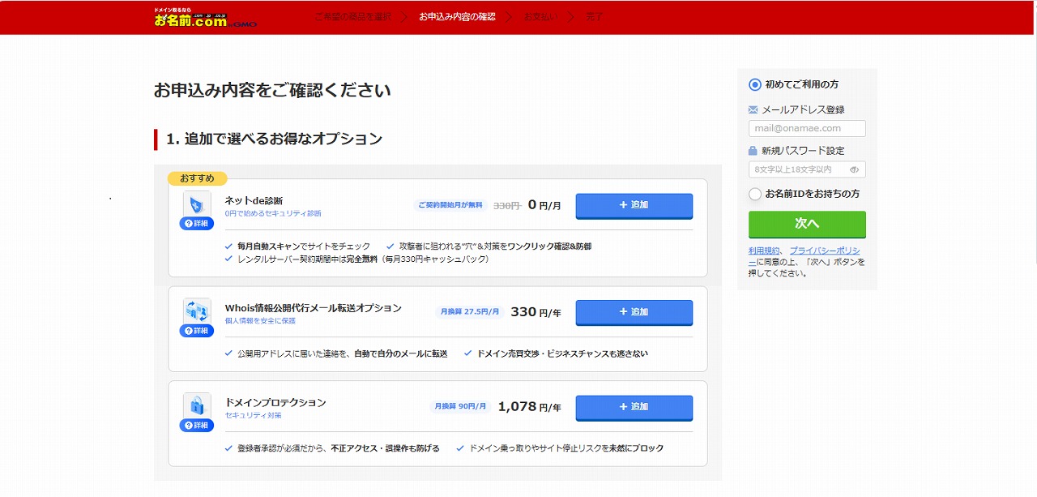Select the お名前IDをお持ちの方 radio button
This screenshot has width=1037, height=497.
[x=755, y=194]
